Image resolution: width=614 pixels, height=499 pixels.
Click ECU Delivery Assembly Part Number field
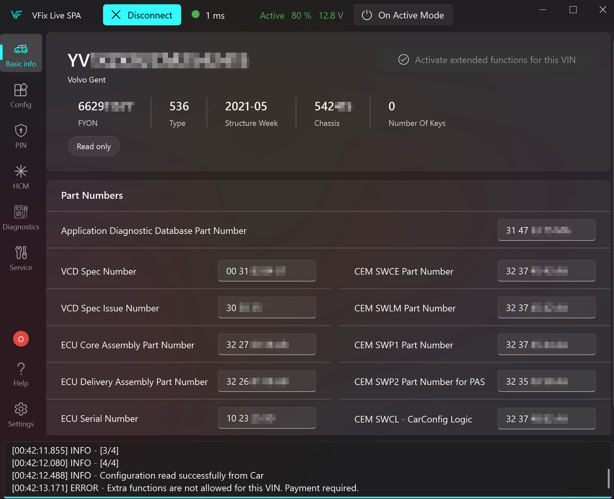[x=267, y=381]
